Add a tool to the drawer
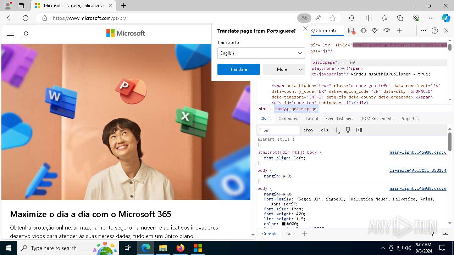The width and height of the screenshot is (454, 255). coord(305,234)
